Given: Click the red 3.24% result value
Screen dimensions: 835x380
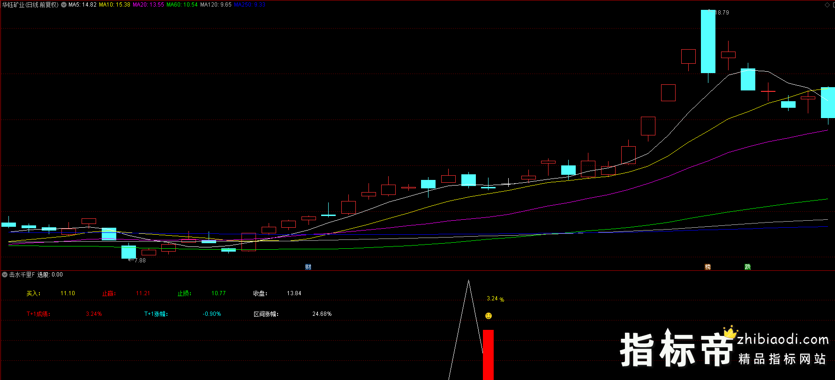Looking at the screenshot, I should (94, 314).
